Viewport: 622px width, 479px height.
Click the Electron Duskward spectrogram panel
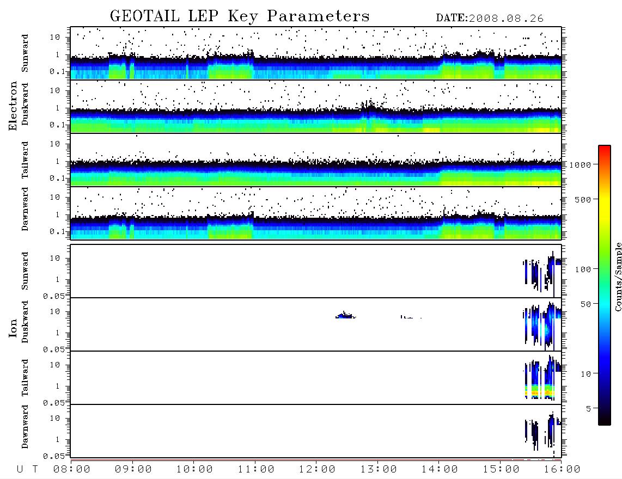tap(316, 106)
